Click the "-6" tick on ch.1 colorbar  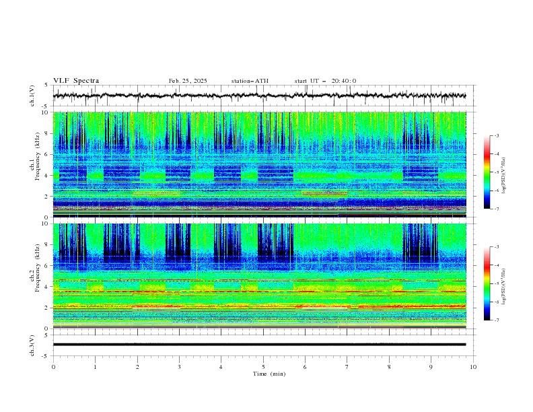(x=497, y=191)
